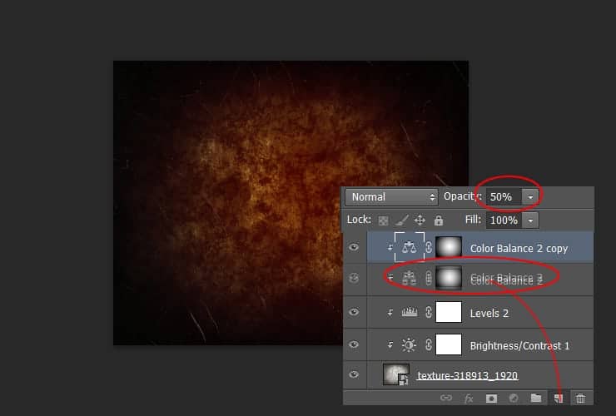616x416 pixels.
Task: Click the Create new layer icon
Action: click(559, 399)
